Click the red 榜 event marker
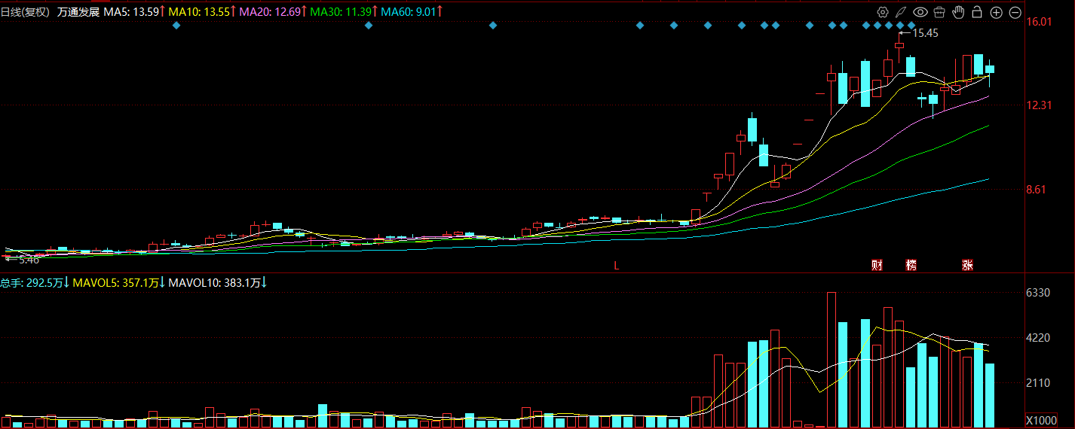 pos(911,265)
